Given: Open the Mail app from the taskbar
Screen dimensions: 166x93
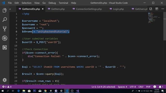Looking at the screenshot, I should [x=40, y=91].
